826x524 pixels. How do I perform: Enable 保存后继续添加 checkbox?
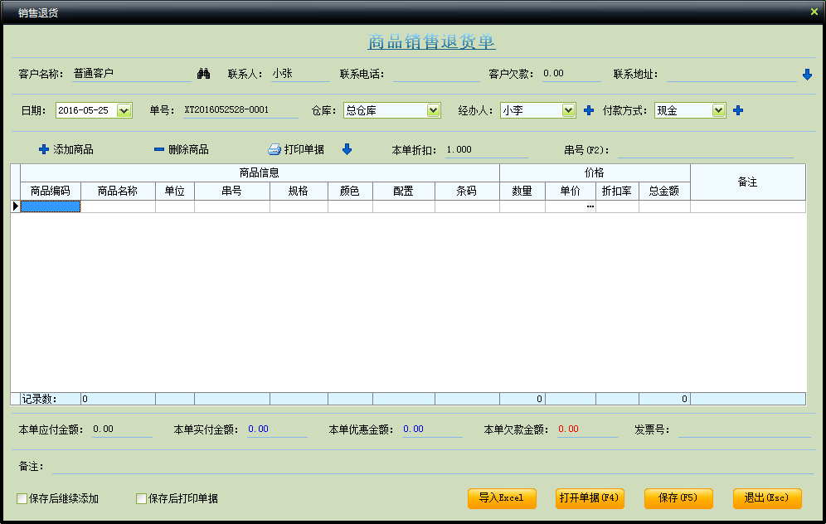tap(22, 498)
